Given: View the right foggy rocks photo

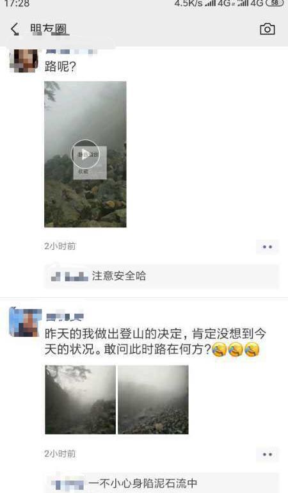Looking at the screenshot, I should coord(153,400).
